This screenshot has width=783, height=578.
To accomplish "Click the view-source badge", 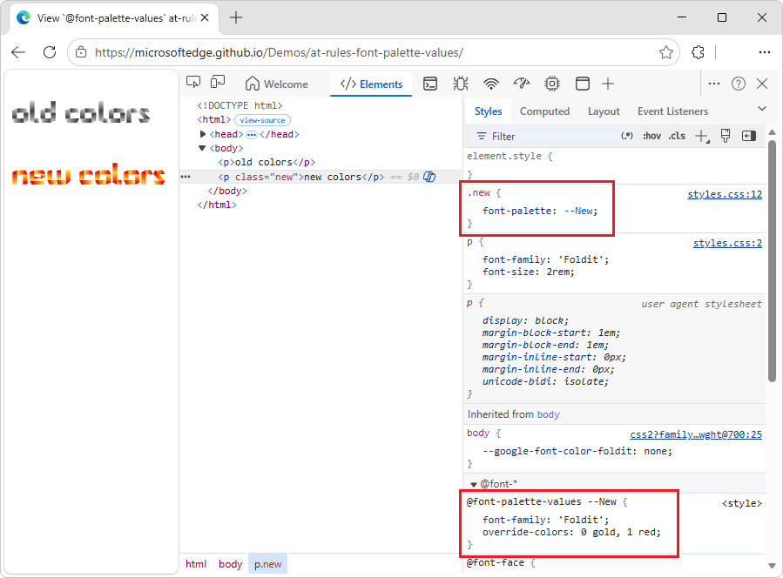I will point(262,120).
